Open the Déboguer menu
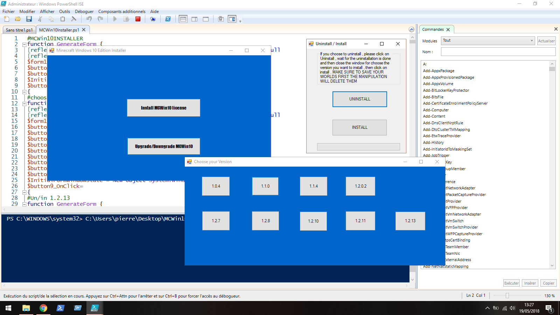This screenshot has width=560, height=315. click(84, 12)
